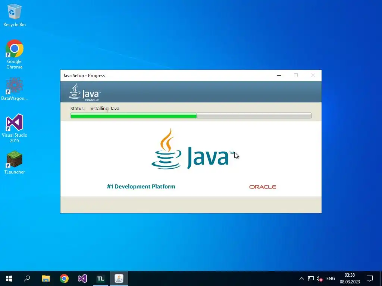
Task: Open File Explorer from the taskbar
Action: click(46, 279)
